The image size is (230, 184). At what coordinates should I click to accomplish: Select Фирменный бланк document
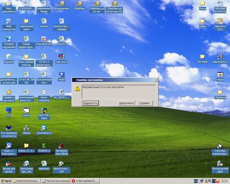(x=44, y=7)
